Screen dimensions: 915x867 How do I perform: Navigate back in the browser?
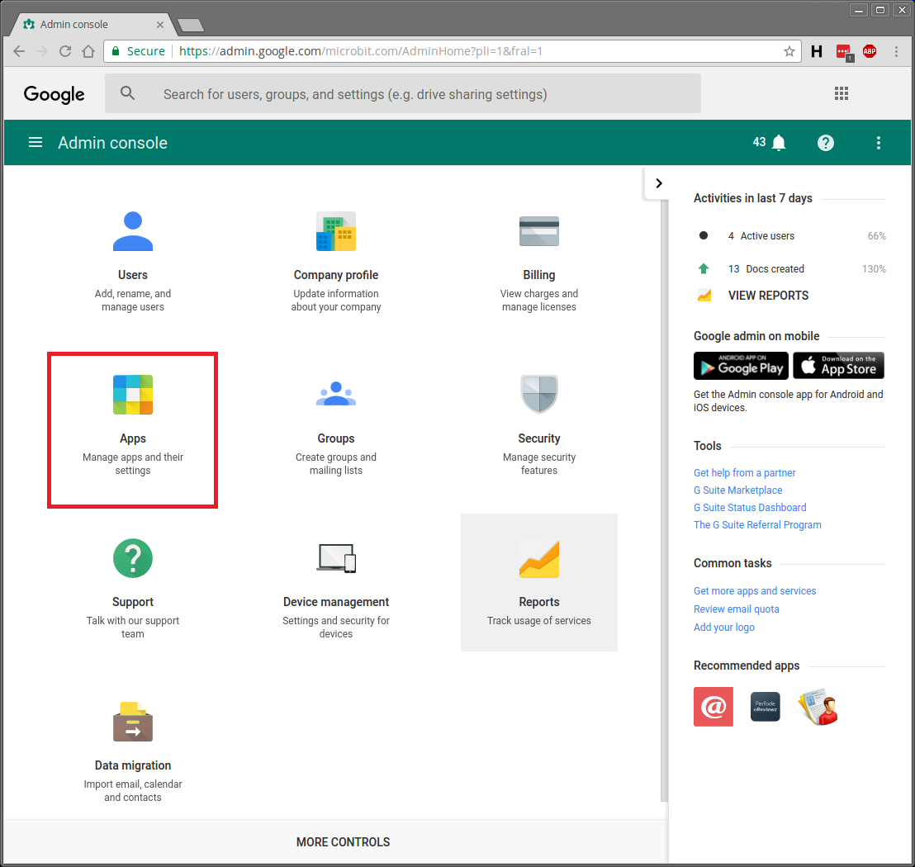click(x=19, y=51)
